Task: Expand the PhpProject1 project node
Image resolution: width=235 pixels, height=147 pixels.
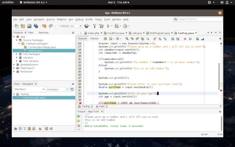Action: coord(14,68)
